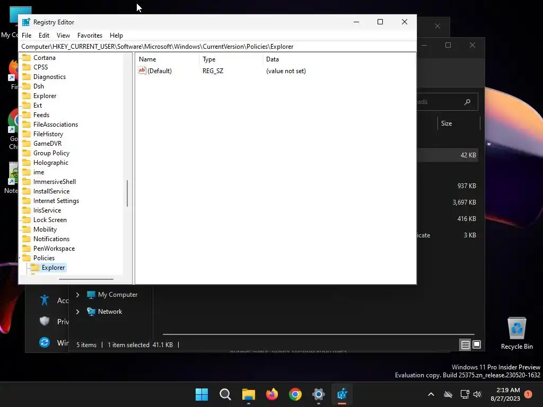Select Network in File Explorer sidebar
The height and width of the screenshot is (407, 543).
point(110,312)
